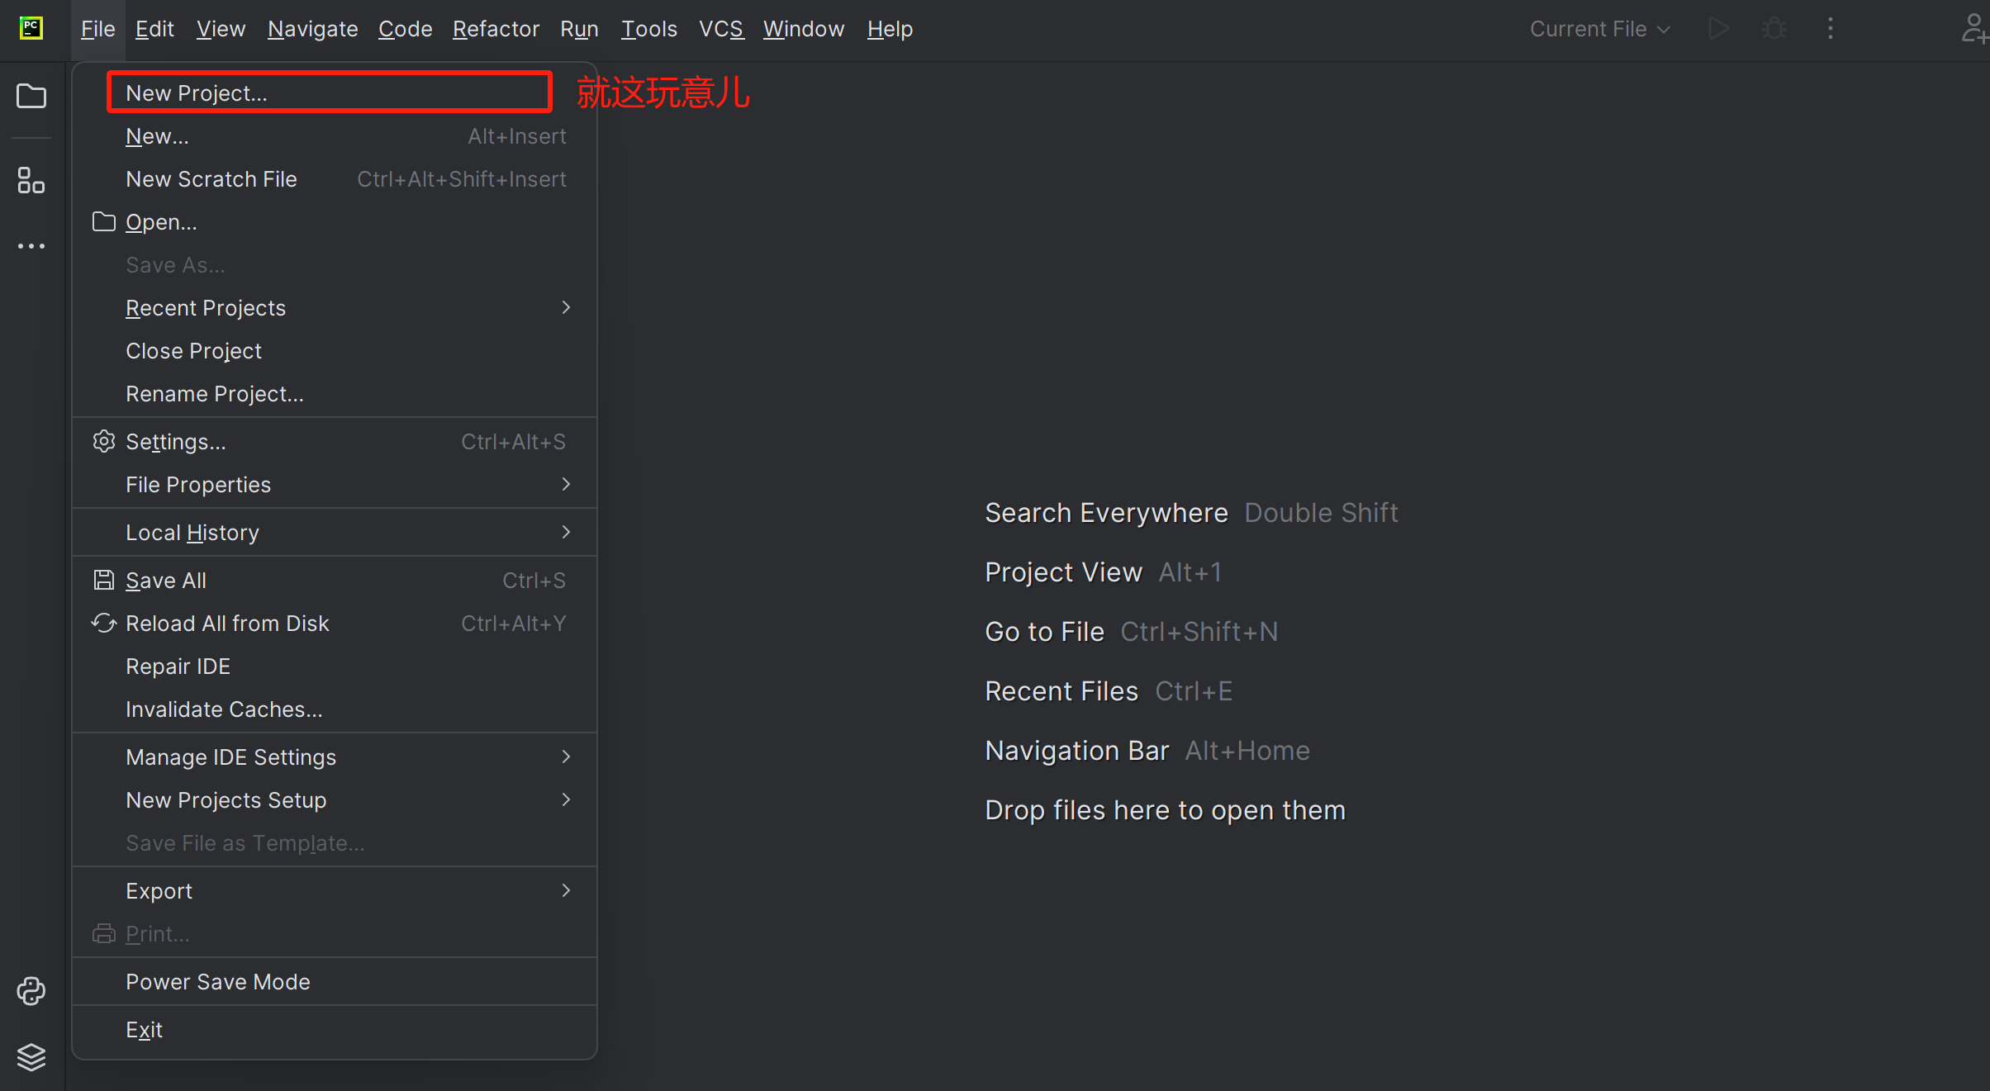Expand the New Projects Setup submenu arrow
Viewport: 1990px width, 1091px height.
[x=566, y=799]
